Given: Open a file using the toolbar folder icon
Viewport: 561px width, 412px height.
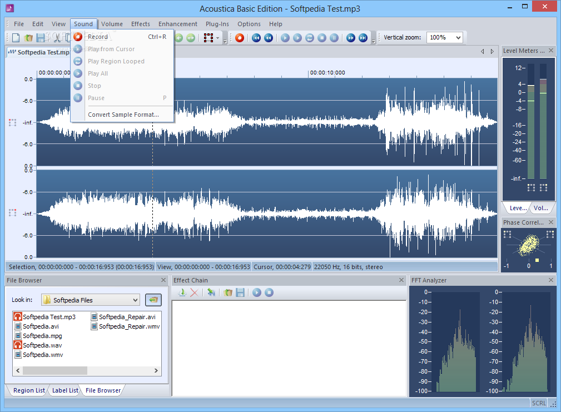Looking at the screenshot, I should [28, 38].
